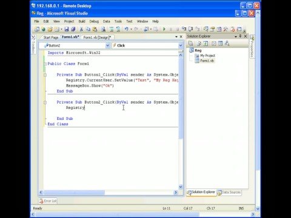Open the Debug menu

point(94,21)
